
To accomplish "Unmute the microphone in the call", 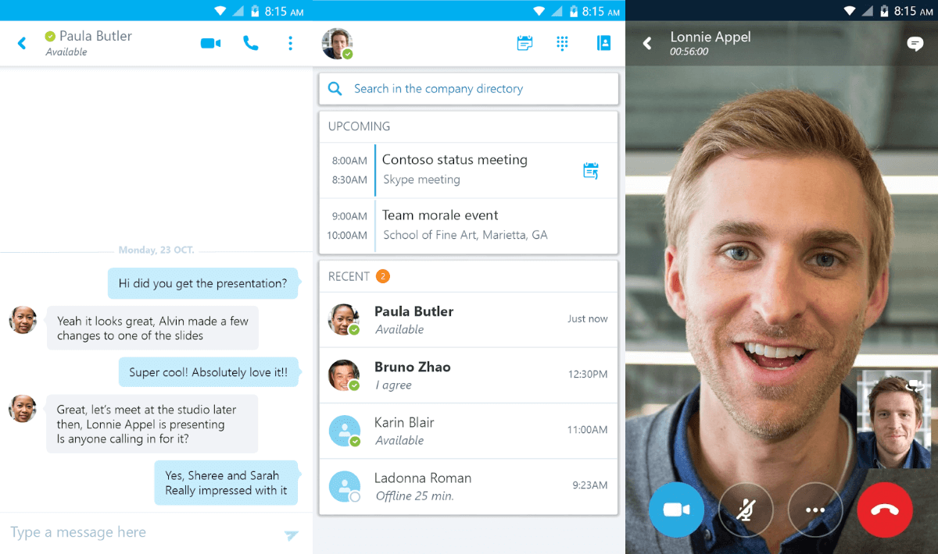I will pyautogui.click(x=746, y=510).
